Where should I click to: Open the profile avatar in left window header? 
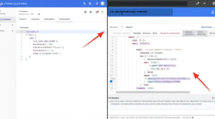[x=102, y=3]
